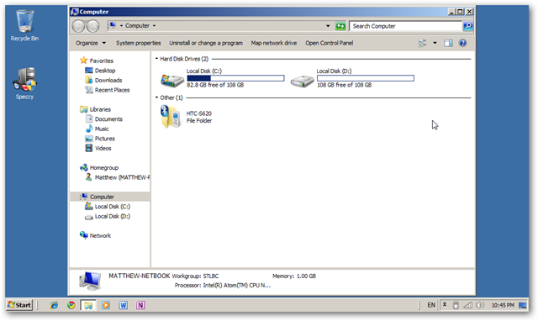Select Homegroup in the sidebar
Viewport: 538px width, 321px height.
click(x=104, y=168)
